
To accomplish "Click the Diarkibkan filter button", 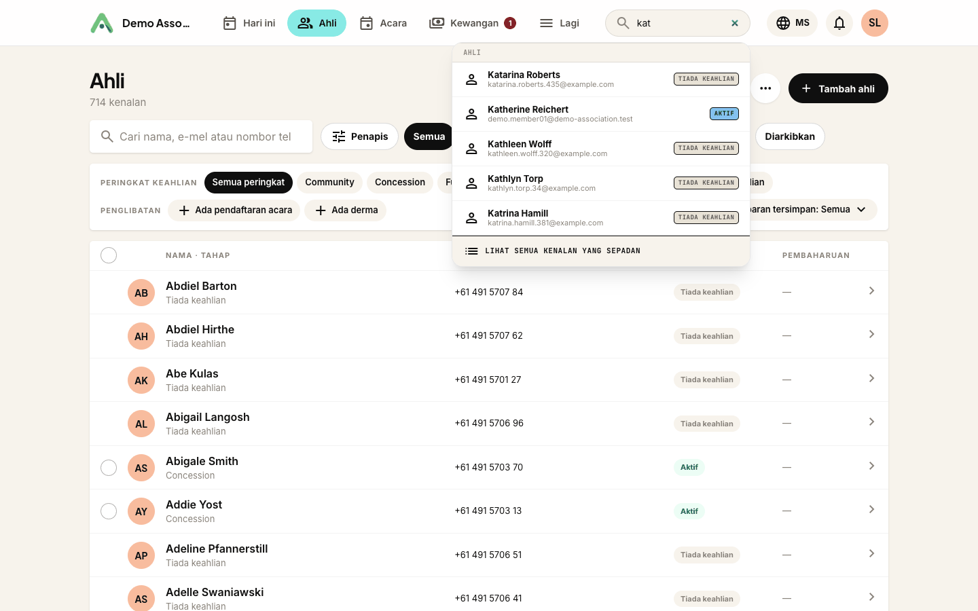I will [x=790, y=136].
